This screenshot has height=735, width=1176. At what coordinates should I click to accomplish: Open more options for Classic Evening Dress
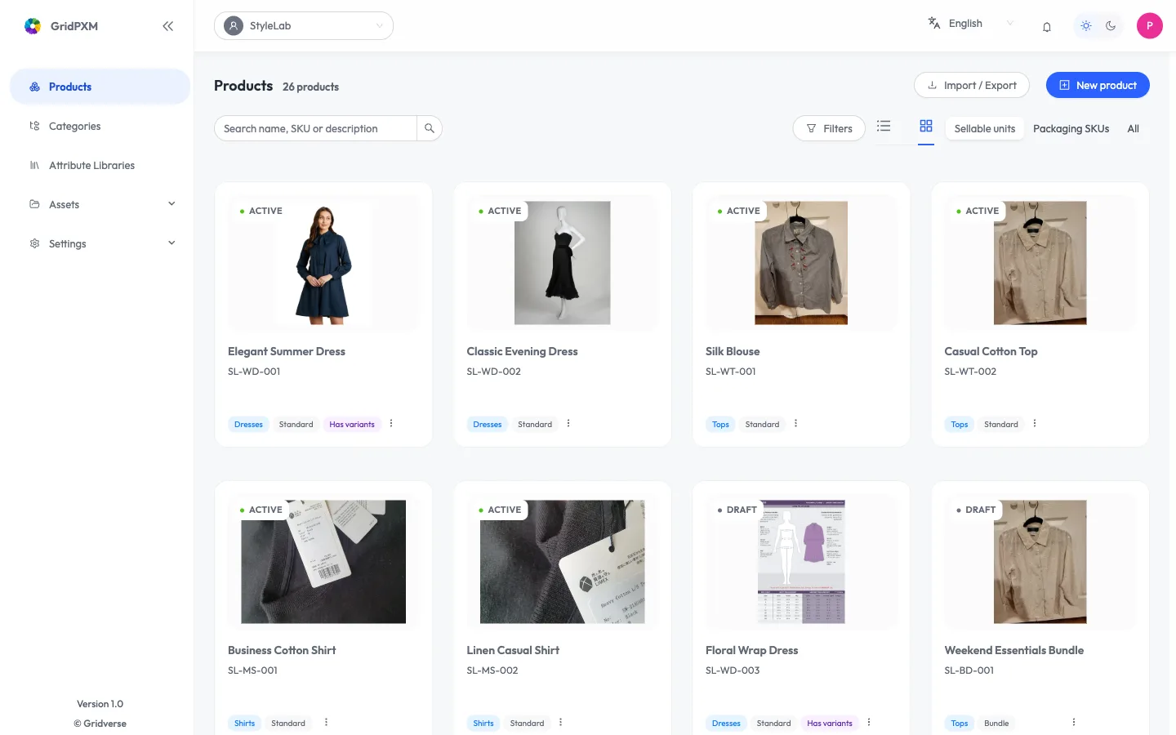coord(568,423)
